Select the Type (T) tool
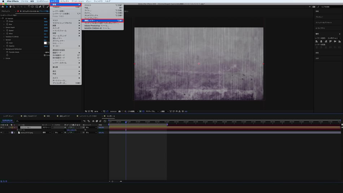 (44, 7)
